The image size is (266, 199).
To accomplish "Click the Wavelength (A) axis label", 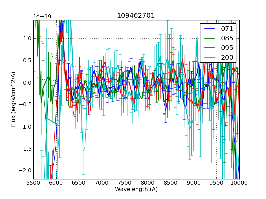I will [136, 189].
